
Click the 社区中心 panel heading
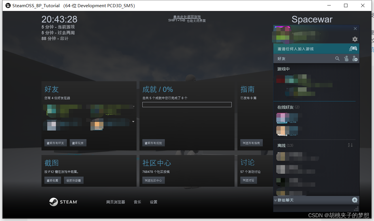(157, 163)
